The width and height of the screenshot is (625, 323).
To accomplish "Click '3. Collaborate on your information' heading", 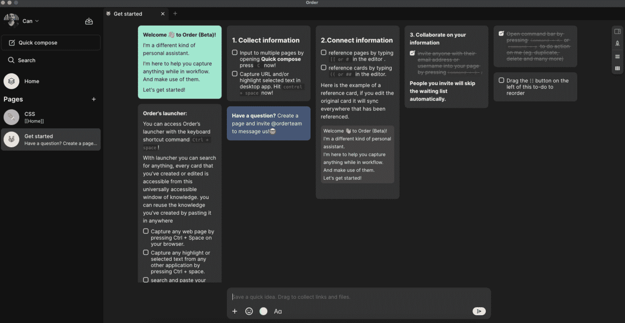I will [438, 39].
